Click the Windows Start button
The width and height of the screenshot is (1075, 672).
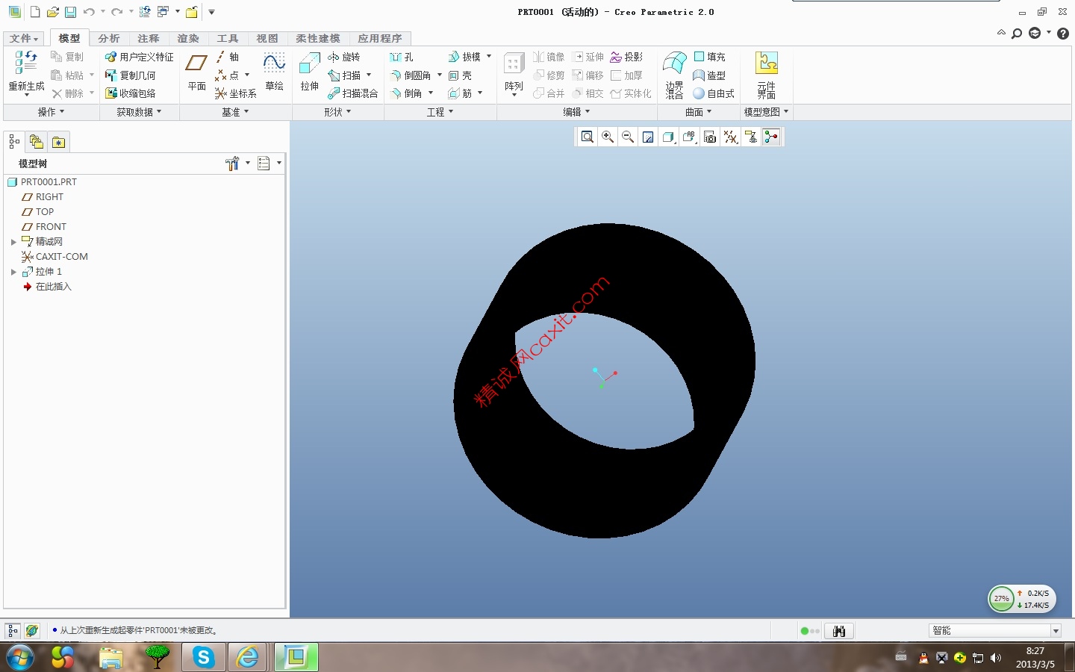pyautogui.click(x=19, y=657)
